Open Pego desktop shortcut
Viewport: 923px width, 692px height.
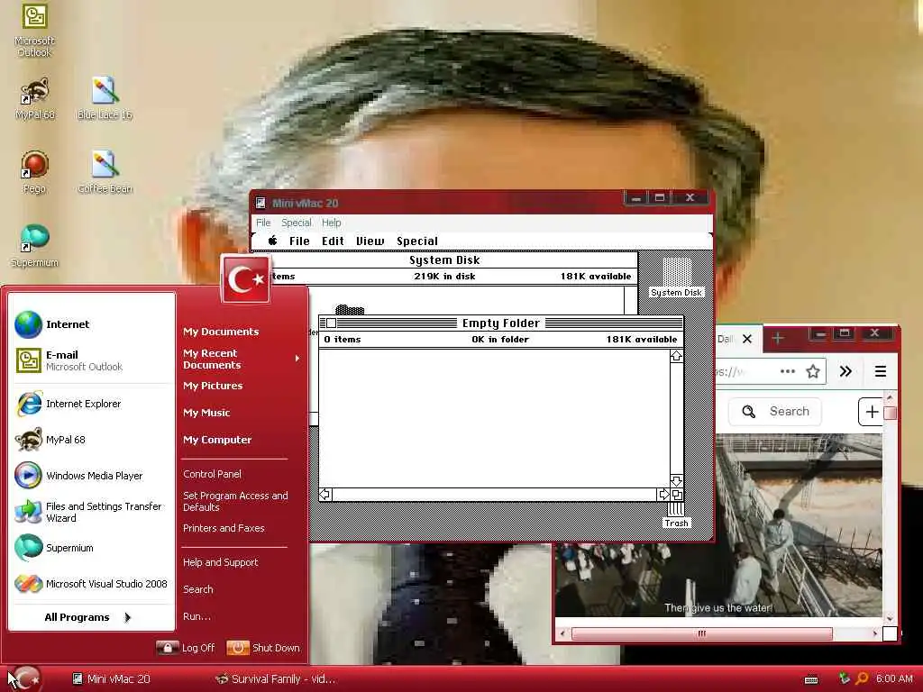(34, 172)
